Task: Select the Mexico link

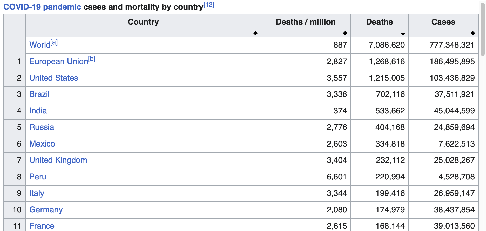Action: [x=42, y=144]
